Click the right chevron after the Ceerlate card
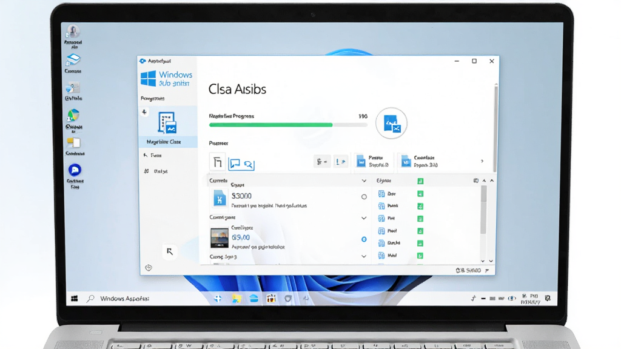 482,161
